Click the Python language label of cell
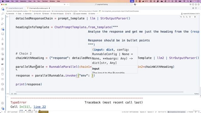 (196, 94)
